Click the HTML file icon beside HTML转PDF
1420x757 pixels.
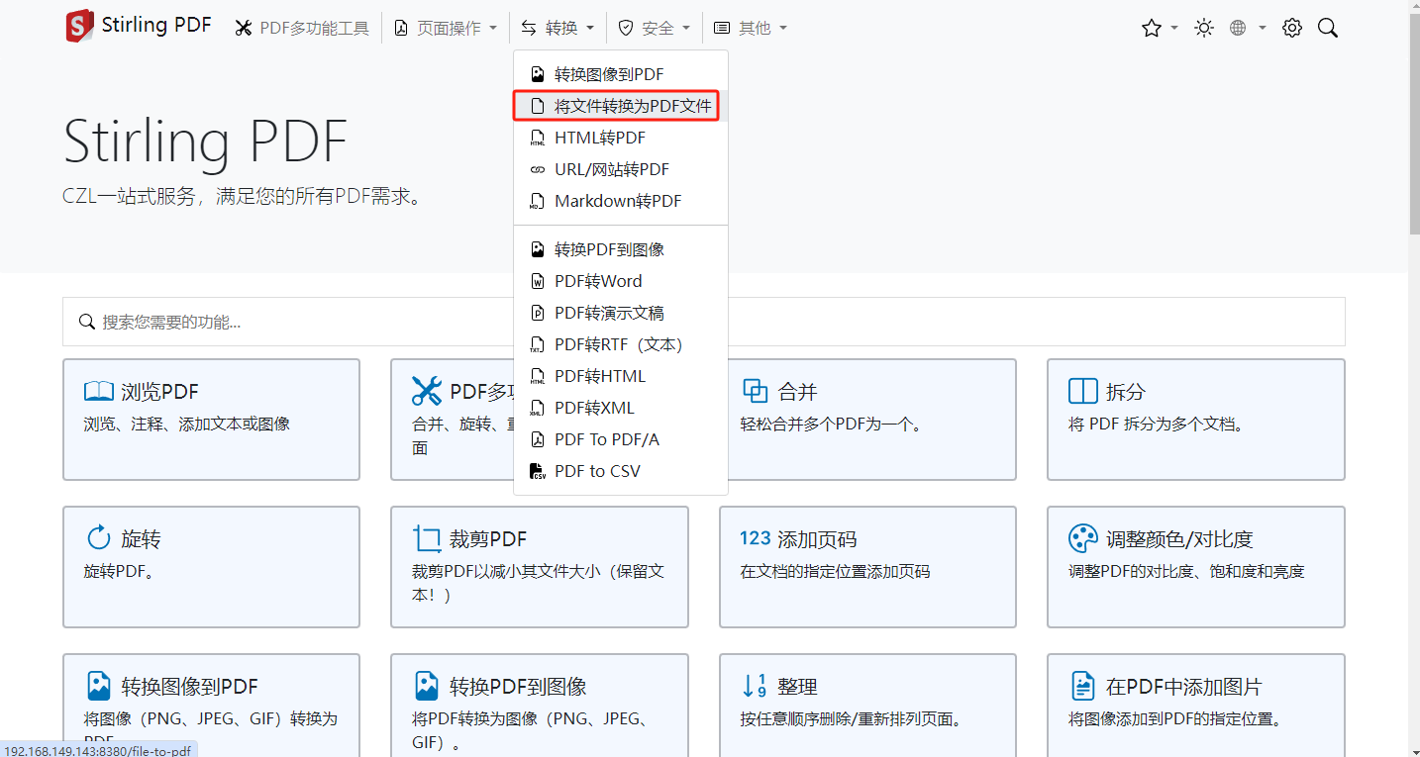point(538,138)
